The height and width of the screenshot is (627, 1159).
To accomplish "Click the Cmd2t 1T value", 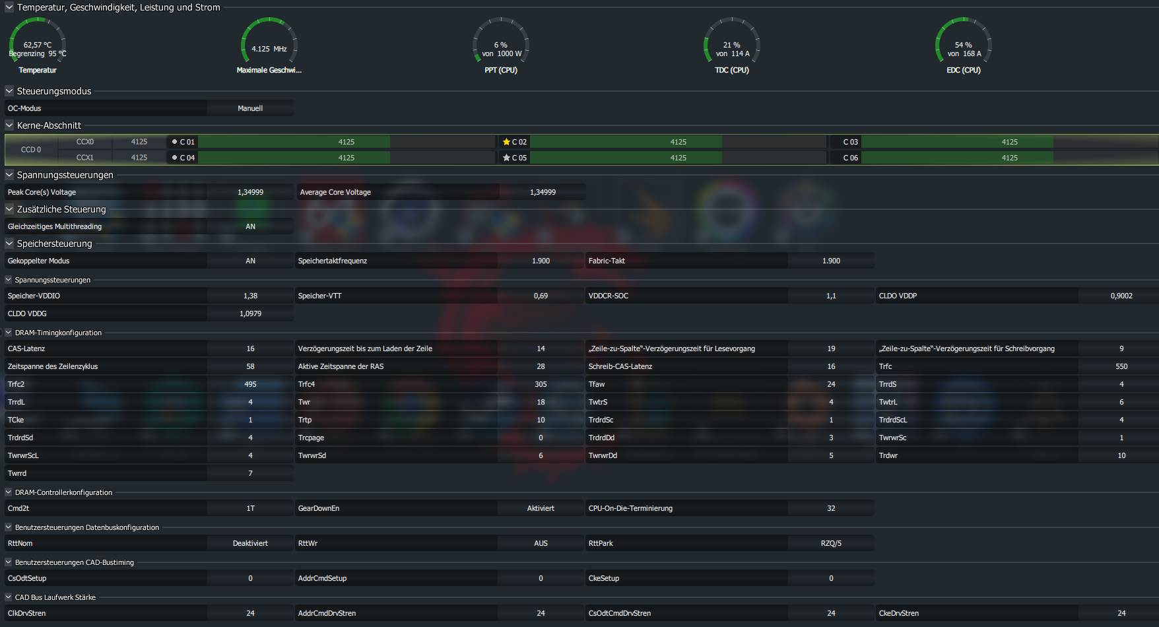I will click(x=250, y=508).
